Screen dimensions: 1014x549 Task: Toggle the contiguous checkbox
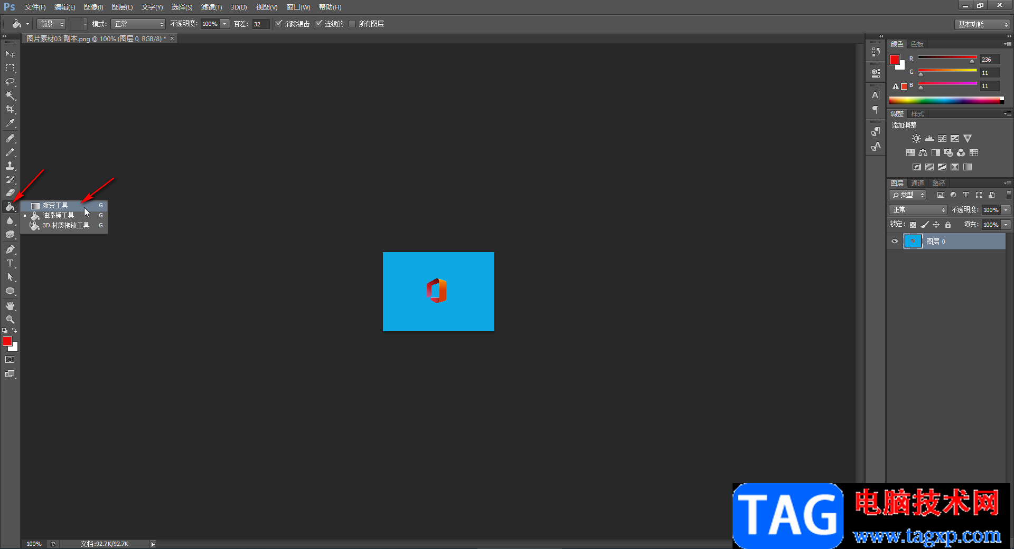pyautogui.click(x=319, y=24)
